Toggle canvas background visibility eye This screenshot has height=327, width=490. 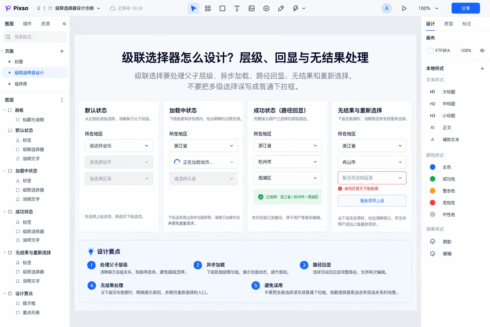point(482,50)
